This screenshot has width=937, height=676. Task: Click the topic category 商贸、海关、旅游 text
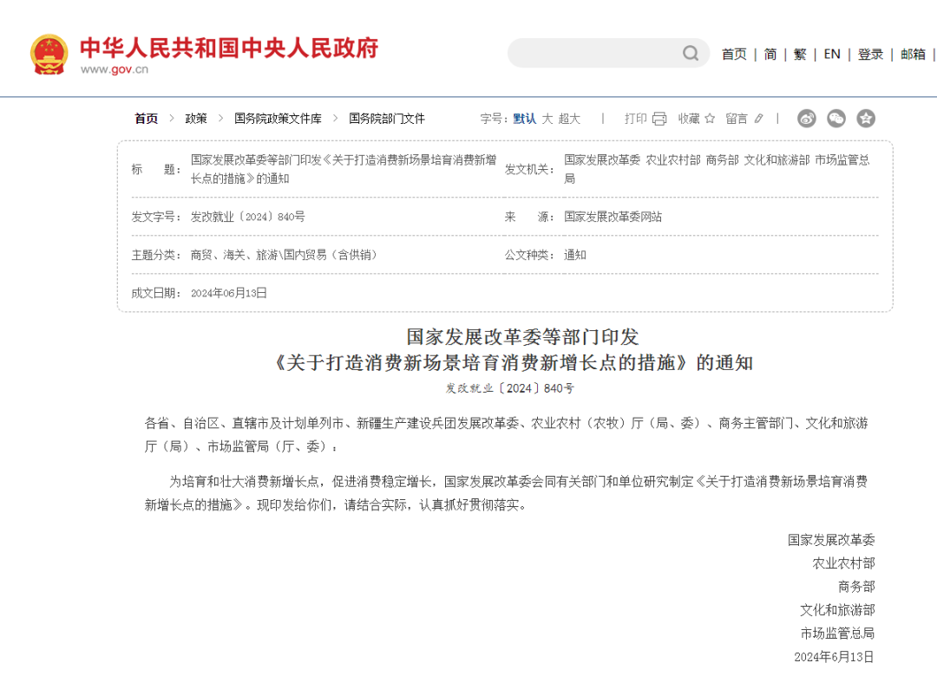pyautogui.click(x=284, y=255)
